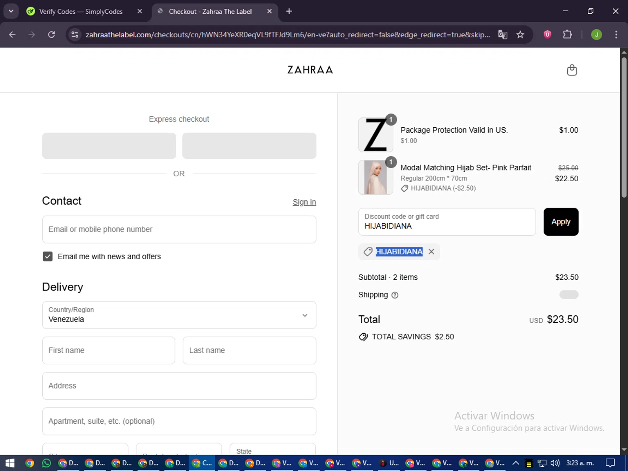Click the taskbar clock showing 3:23 a. m.
The width and height of the screenshot is (628, 471).
pyautogui.click(x=580, y=463)
